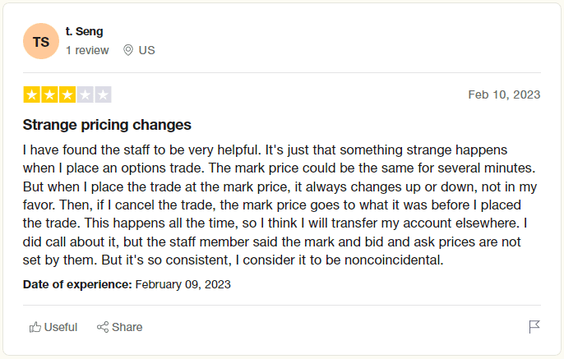Flag this review with the flag icon

click(534, 327)
